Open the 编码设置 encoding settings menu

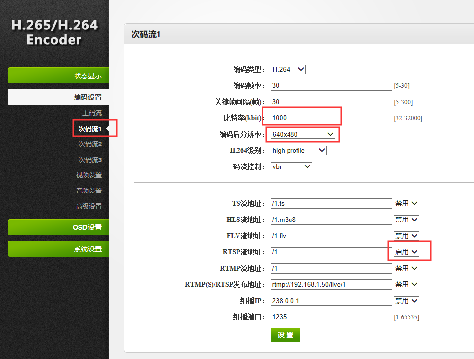click(58, 97)
